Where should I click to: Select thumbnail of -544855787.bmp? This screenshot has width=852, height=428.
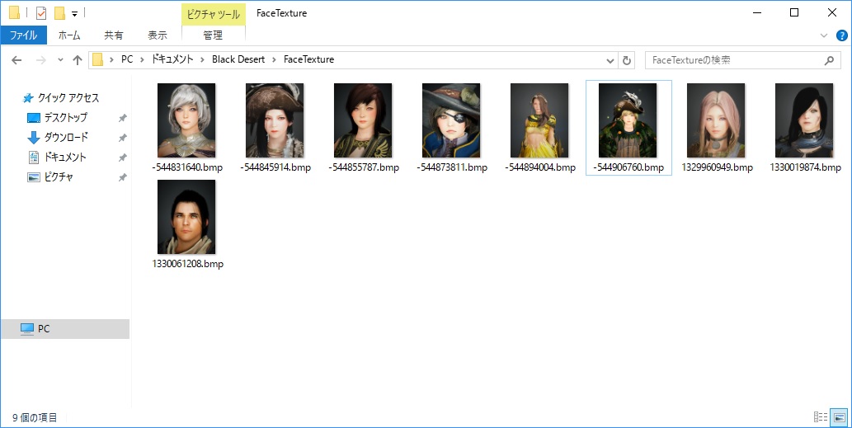363,120
